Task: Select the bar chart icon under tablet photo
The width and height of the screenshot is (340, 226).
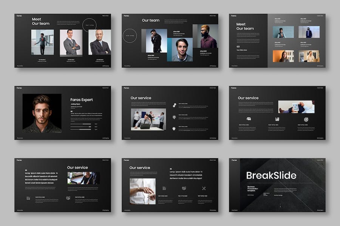Action: pos(277,119)
